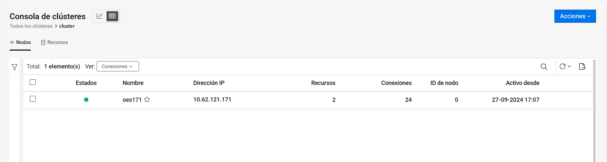Viewport: 607px width, 162px height.
Task: Switch to table view icon
Action: (112, 16)
